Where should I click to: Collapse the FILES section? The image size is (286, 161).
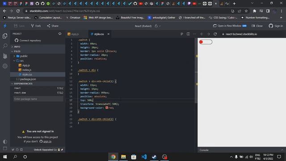(x=38, y=51)
